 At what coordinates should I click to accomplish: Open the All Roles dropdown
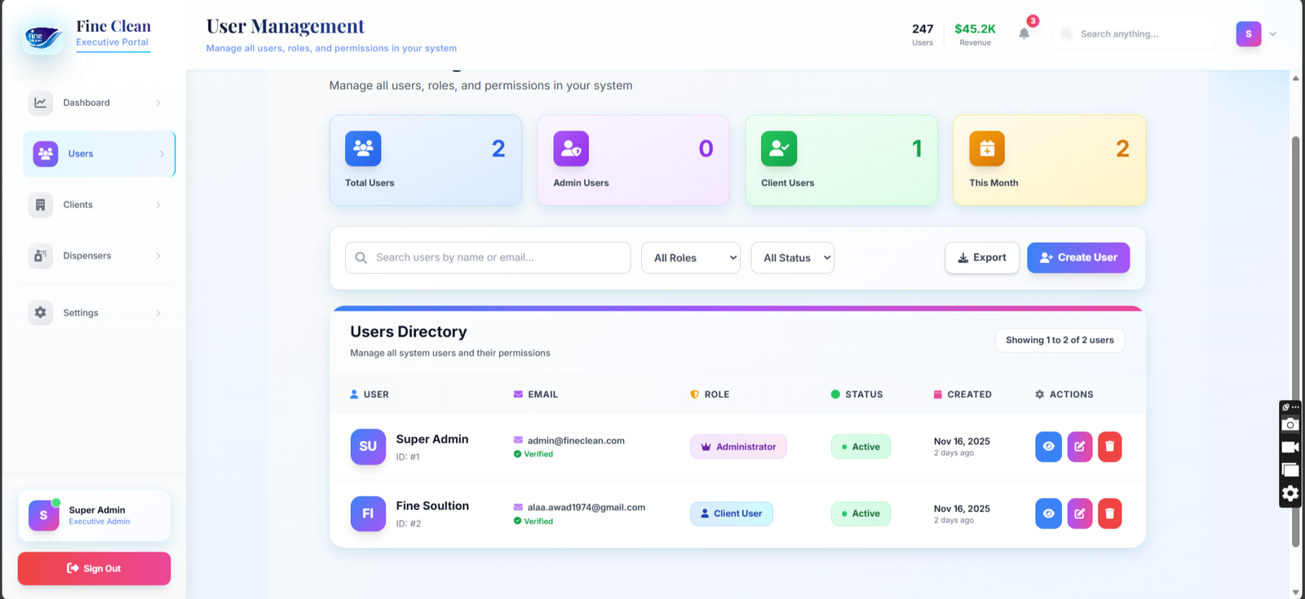(690, 258)
